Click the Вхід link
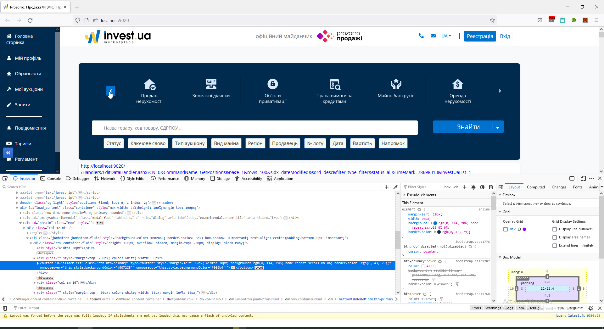The image size is (604, 329). pos(505,36)
